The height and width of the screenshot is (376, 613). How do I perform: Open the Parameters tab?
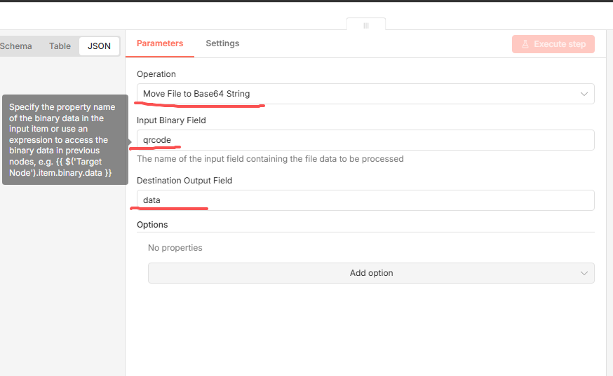pyautogui.click(x=160, y=43)
